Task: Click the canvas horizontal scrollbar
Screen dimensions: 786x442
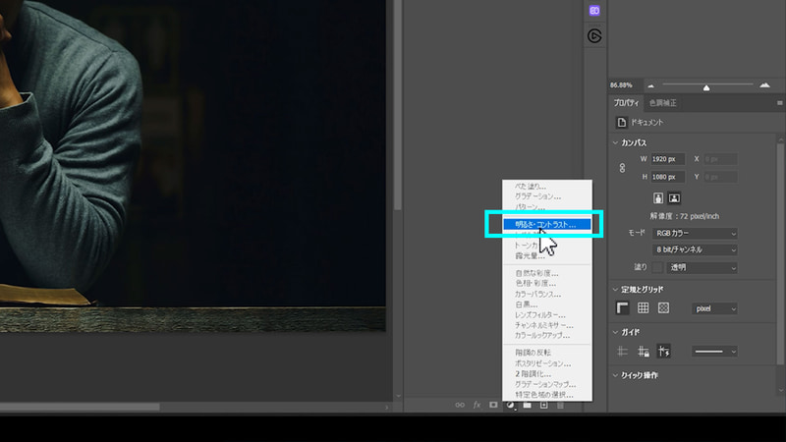Action: 81,407
